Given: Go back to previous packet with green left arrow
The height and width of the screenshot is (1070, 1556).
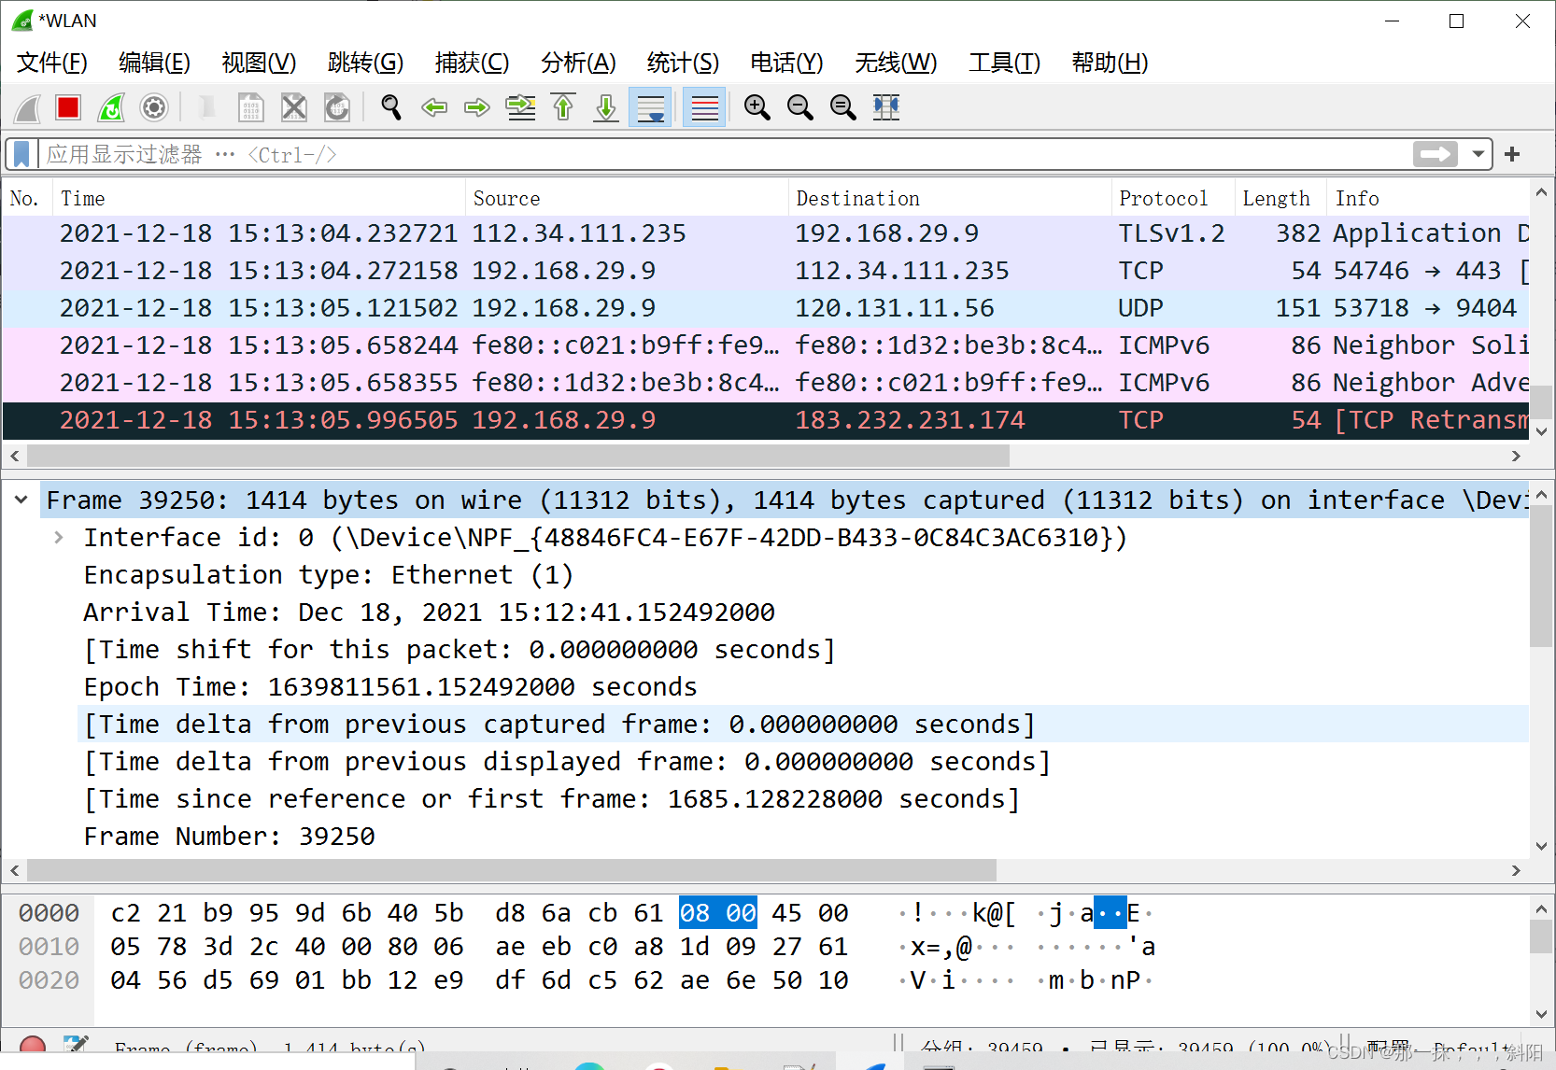Looking at the screenshot, I should pos(434,108).
